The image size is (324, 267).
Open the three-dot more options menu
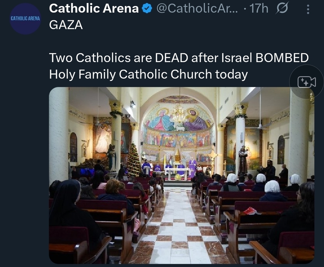308,9
